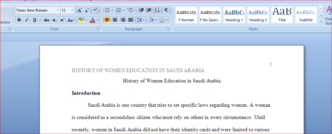Toggle Strikethrough formatting
This screenshot has height=134, width=332.
coord(47,20)
